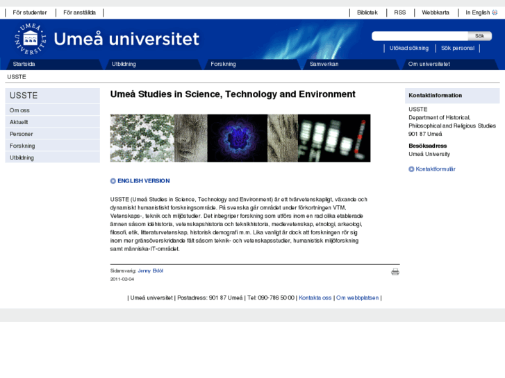Open Forskning in the sidebar menu
Viewport: 505px width, 378px height.
tap(53, 146)
